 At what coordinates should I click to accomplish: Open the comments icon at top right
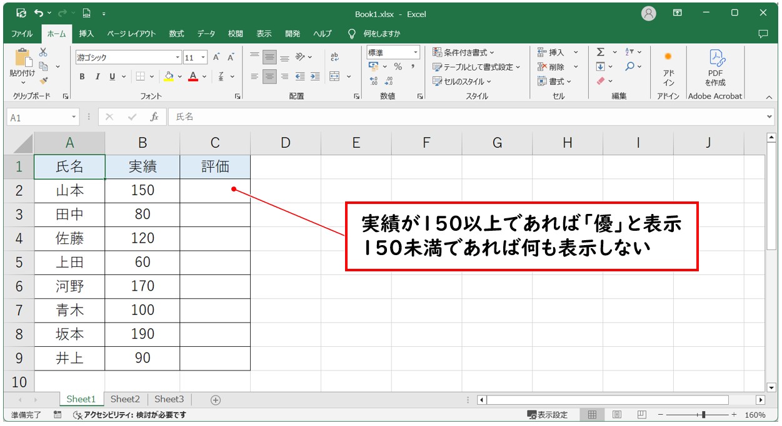763,34
